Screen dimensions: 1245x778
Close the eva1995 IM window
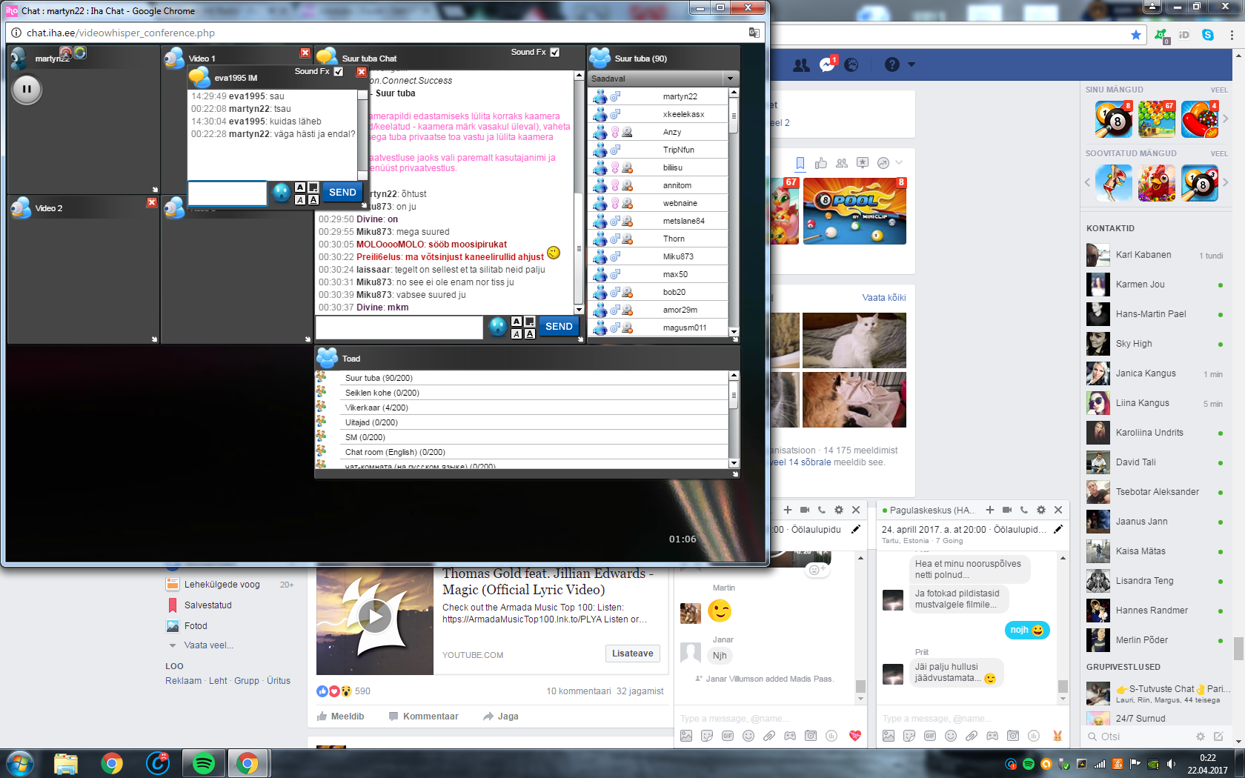point(362,72)
